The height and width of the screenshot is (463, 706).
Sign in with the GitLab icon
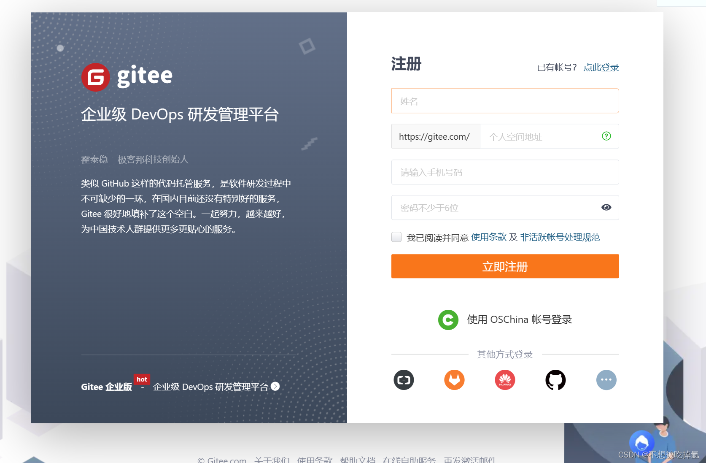pyautogui.click(x=454, y=380)
